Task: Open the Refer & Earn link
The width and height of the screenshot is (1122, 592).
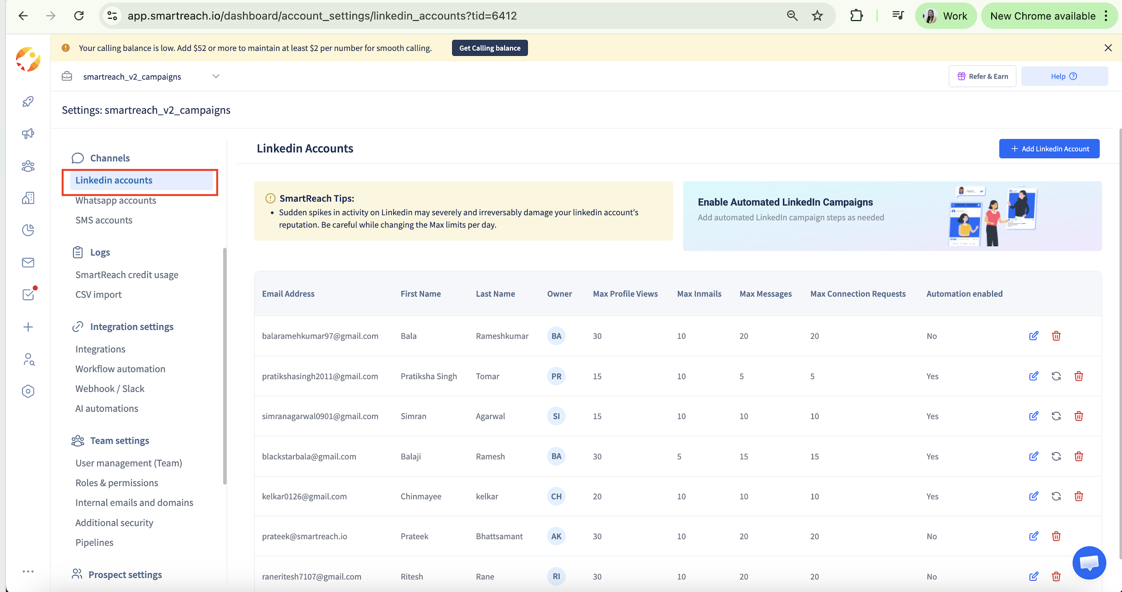Action: tap(982, 76)
